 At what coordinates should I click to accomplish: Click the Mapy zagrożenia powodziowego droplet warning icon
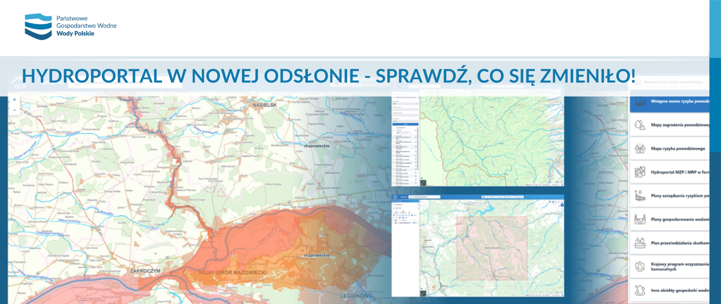[640, 125]
